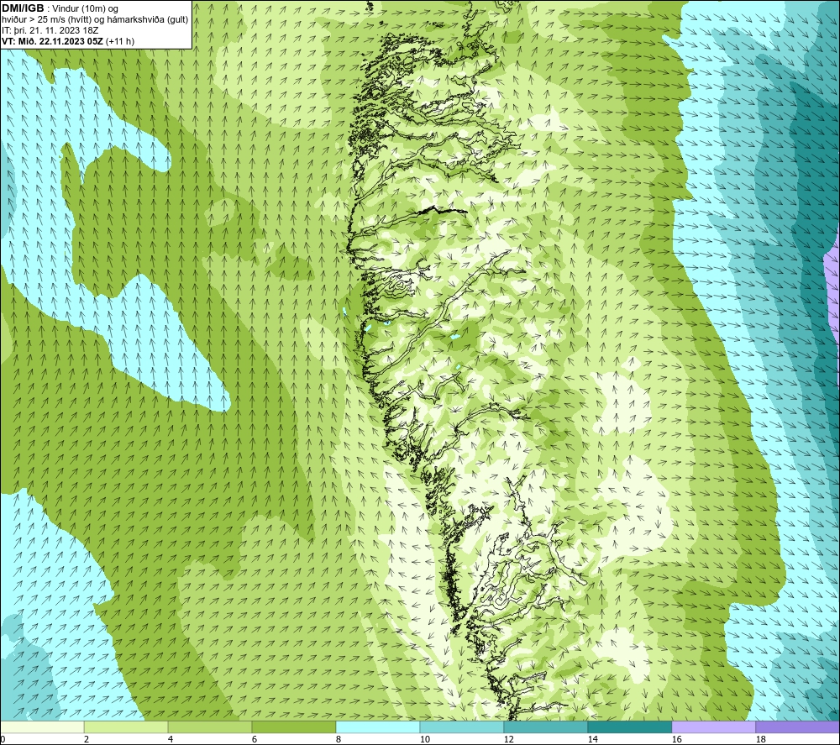
Task: Click the legend value label '4'
Action: (x=171, y=740)
